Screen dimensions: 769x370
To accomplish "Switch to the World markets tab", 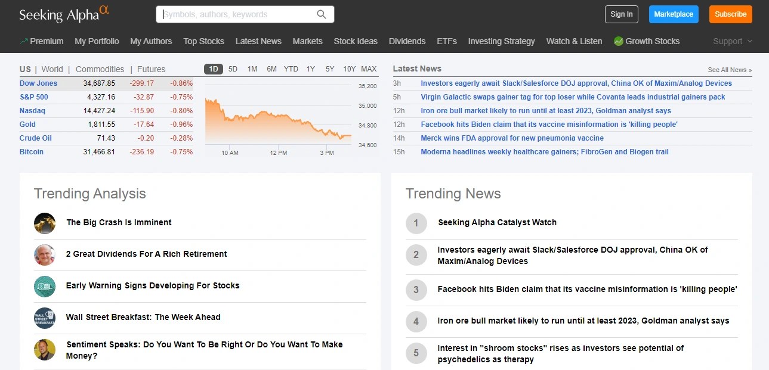I will coord(52,69).
